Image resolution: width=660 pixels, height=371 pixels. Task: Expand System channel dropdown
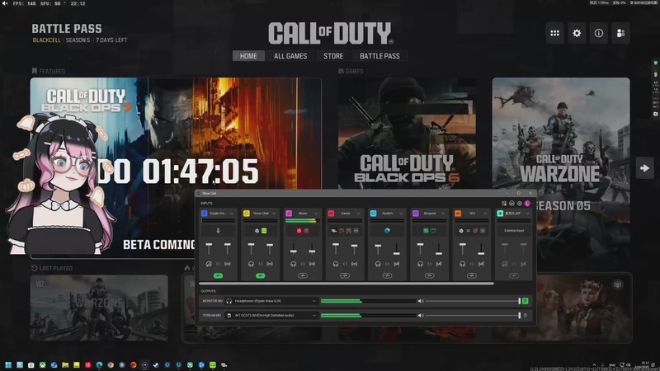[400, 214]
